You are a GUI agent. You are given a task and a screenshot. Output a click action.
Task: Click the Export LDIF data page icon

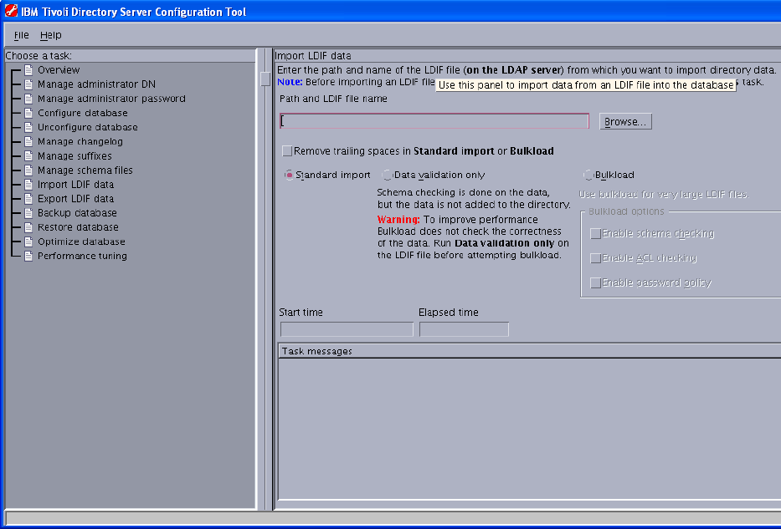click(29, 199)
